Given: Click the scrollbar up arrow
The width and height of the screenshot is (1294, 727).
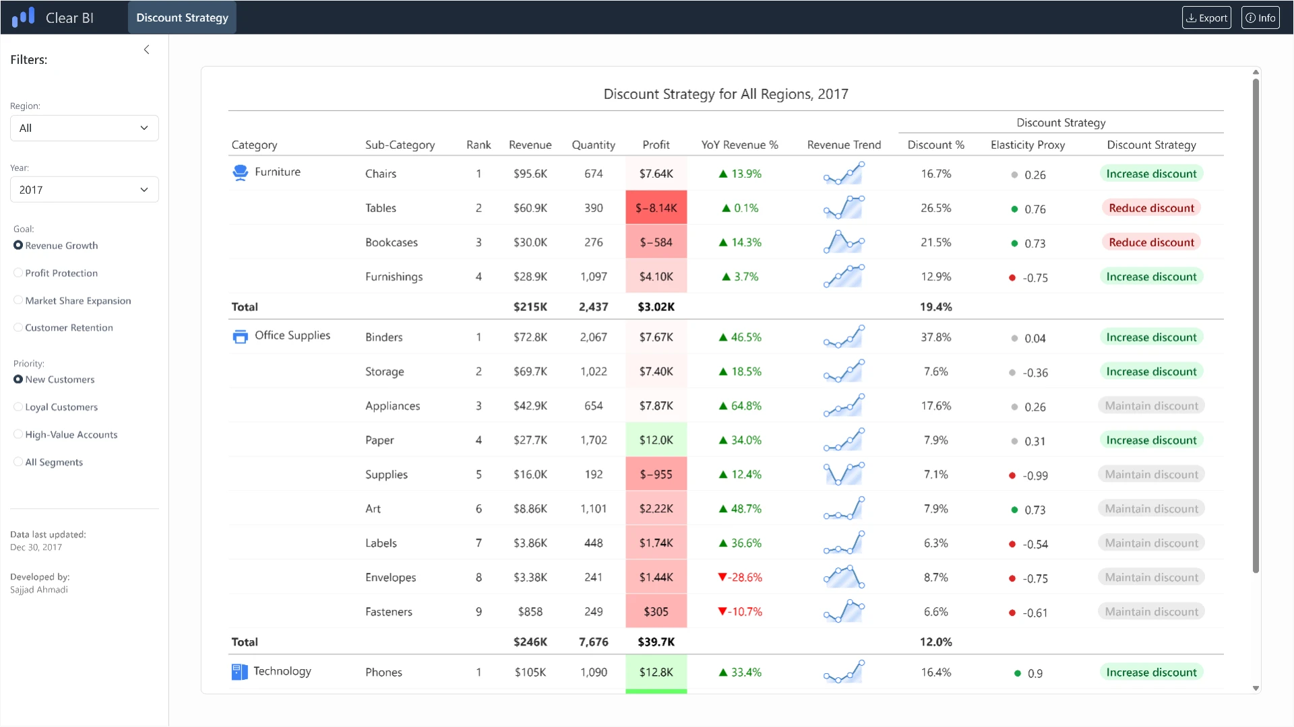Looking at the screenshot, I should click(x=1256, y=72).
